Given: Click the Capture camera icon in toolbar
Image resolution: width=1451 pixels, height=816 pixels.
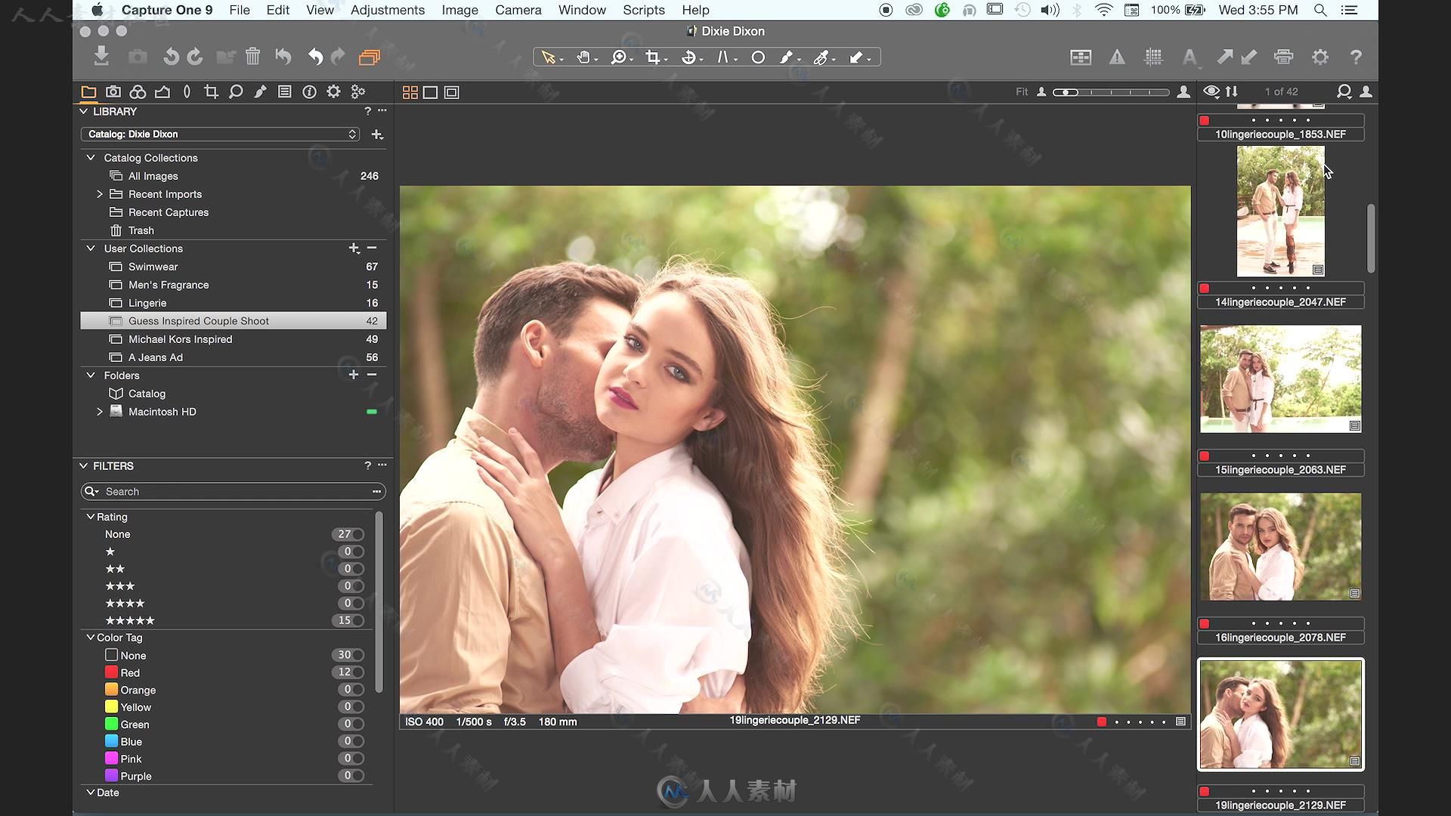Looking at the screenshot, I should tap(138, 57).
